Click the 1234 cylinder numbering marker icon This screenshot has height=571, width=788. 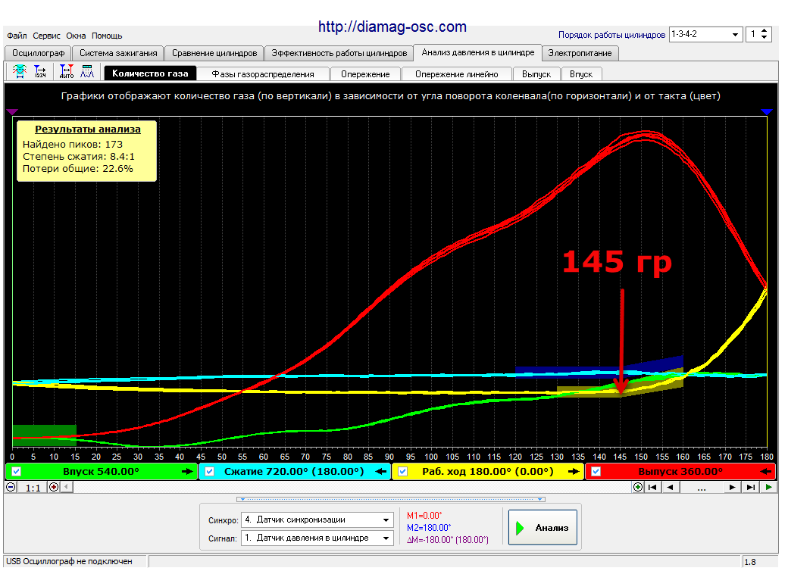pyautogui.click(x=39, y=72)
